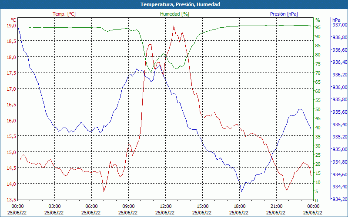Click green humidity axis value "0"

click(317, 201)
